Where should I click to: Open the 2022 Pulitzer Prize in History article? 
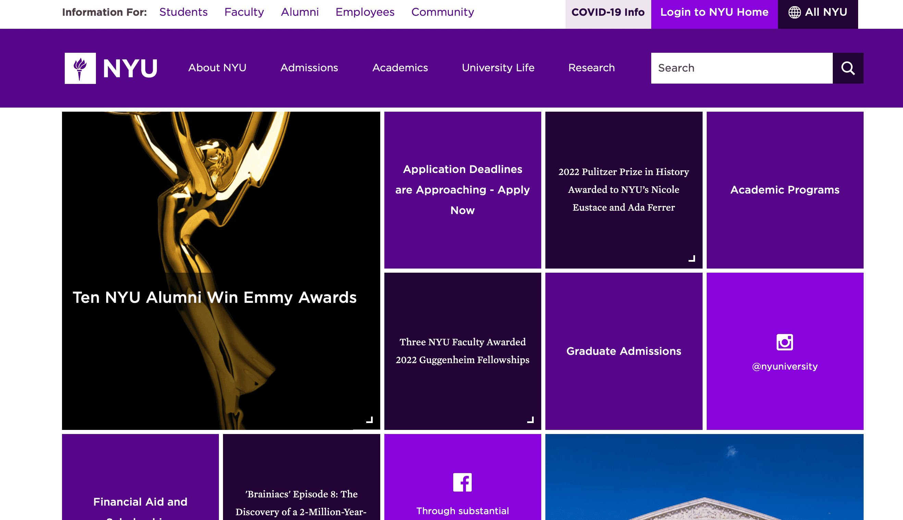pos(623,190)
